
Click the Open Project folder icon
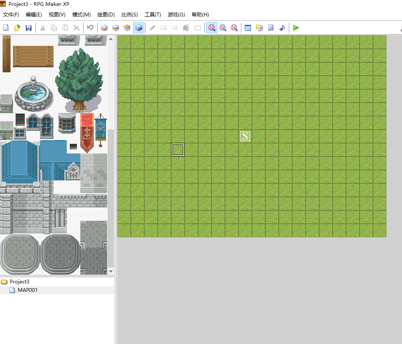pyautogui.click(x=17, y=28)
